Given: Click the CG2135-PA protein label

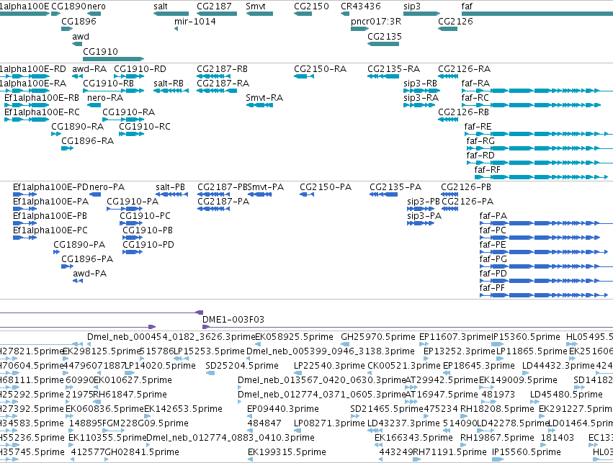Looking at the screenshot, I should 395,187.
